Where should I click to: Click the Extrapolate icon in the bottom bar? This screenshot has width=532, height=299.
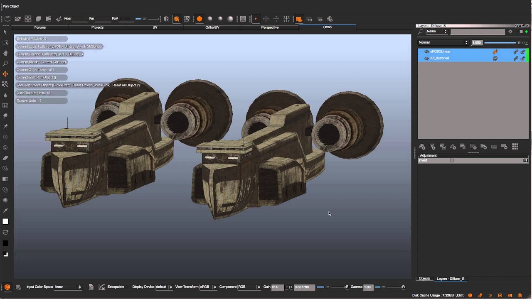tap(102, 287)
